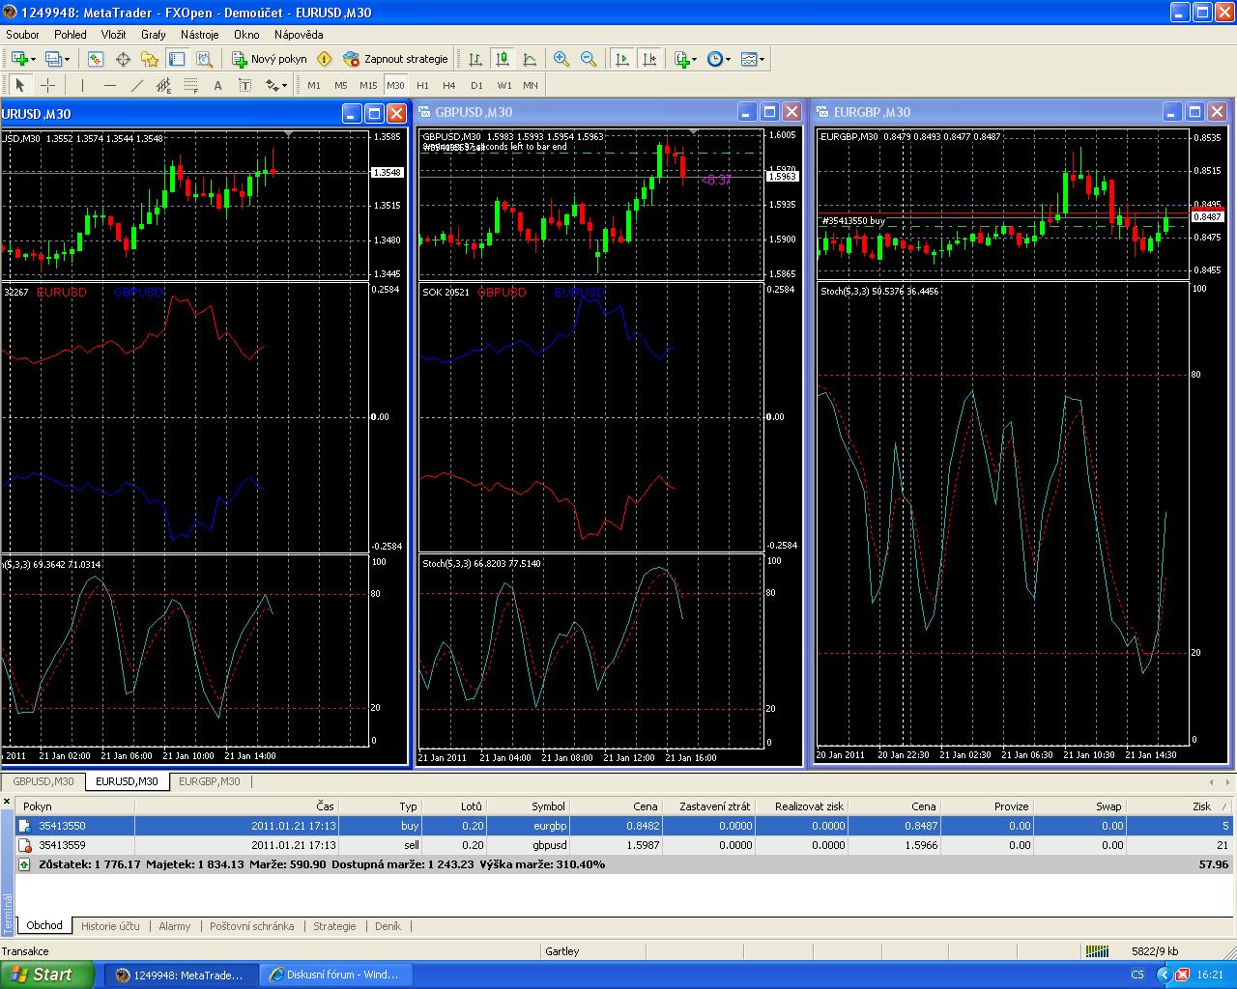Image resolution: width=1237 pixels, height=989 pixels.
Task: Open Diskusní fórum window in taskbar
Action: 337,975
